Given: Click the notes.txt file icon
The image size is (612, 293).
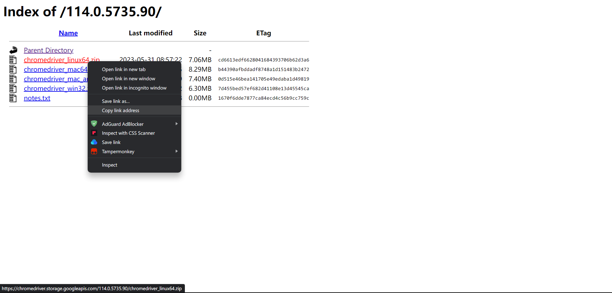Looking at the screenshot, I should coord(13,98).
